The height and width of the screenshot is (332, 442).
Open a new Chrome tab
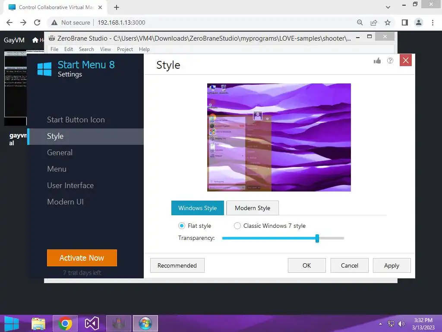tap(117, 7)
